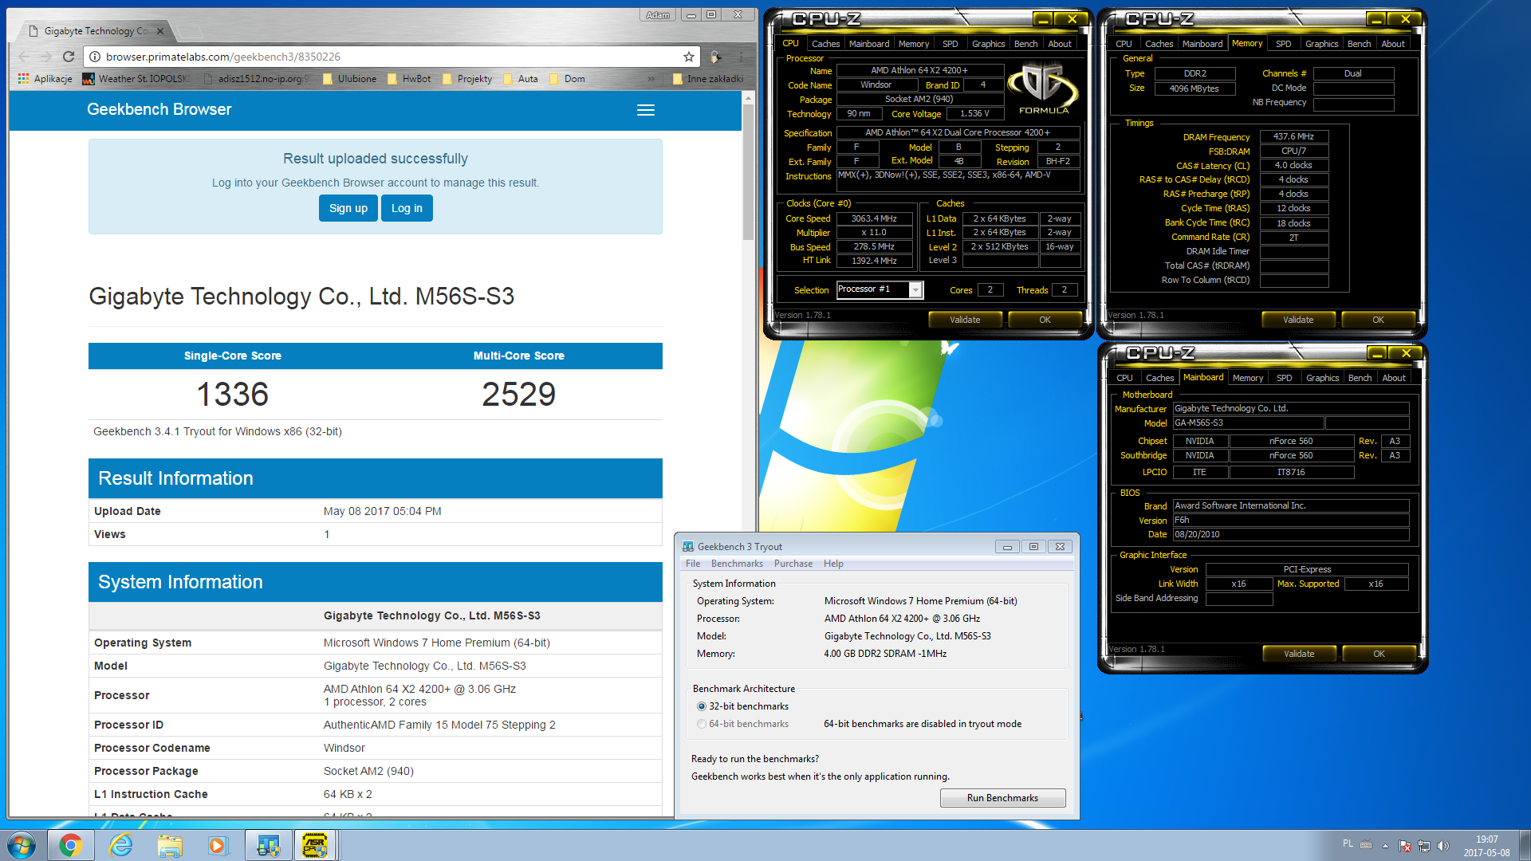Click Validate in CPU tab window
The image size is (1531, 861).
pos(965,320)
